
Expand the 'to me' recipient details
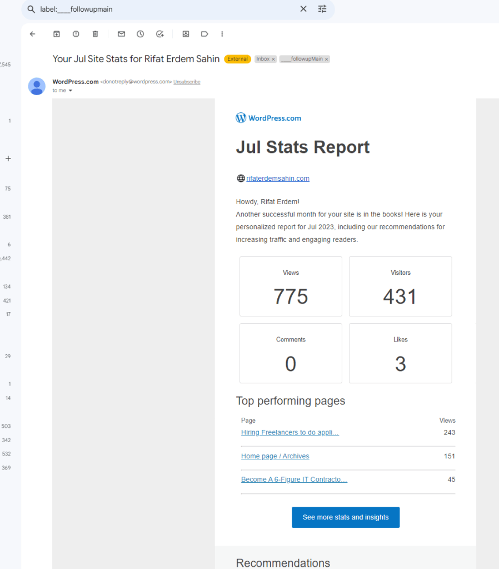(71, 91)
